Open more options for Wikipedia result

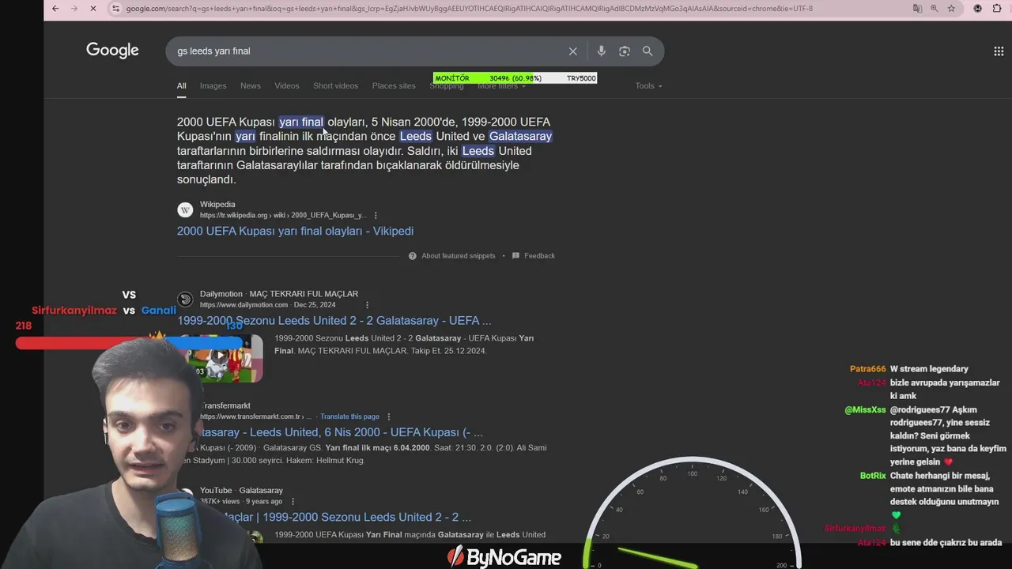(376, 215)
